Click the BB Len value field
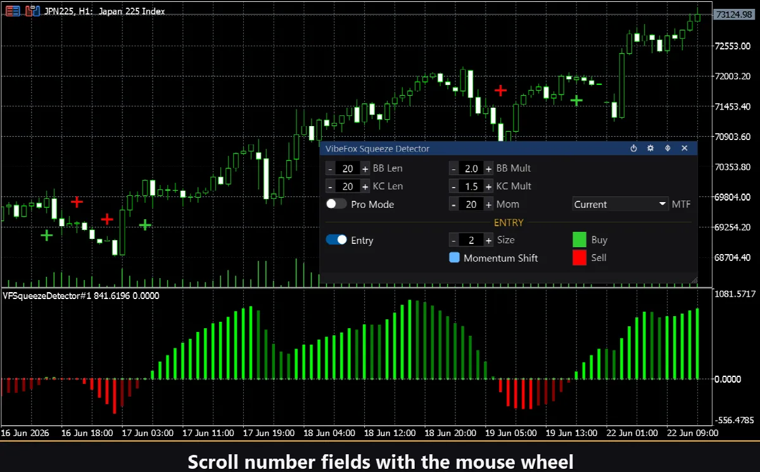The image size is (760, 472). tap(348, 169)
